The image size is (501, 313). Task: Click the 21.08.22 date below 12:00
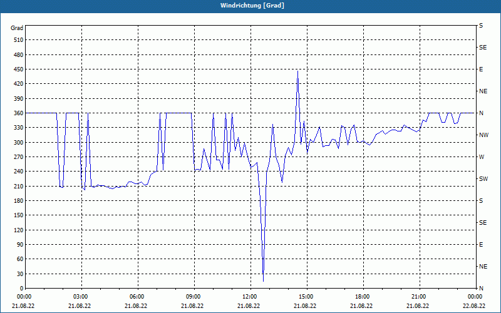tap(249, 306)
